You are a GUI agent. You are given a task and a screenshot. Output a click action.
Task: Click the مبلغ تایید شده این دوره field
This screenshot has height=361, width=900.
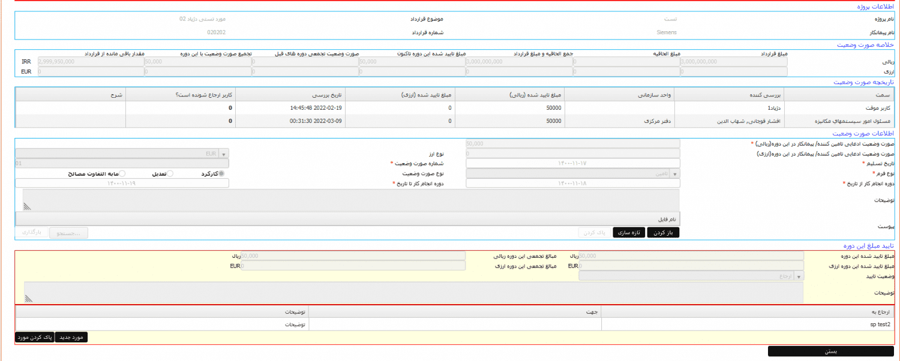pos(691,255)
